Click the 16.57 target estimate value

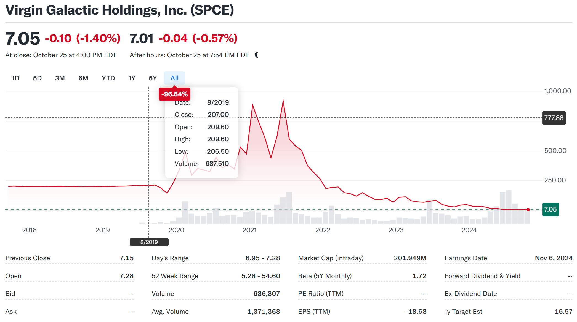click(563, 312)
